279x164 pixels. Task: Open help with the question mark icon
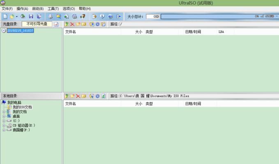[x=110, y=16]
